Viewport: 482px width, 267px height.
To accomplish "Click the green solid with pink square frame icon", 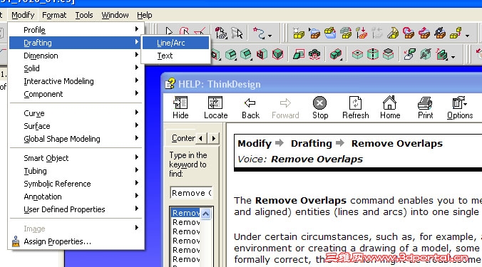I will point(299,55).
